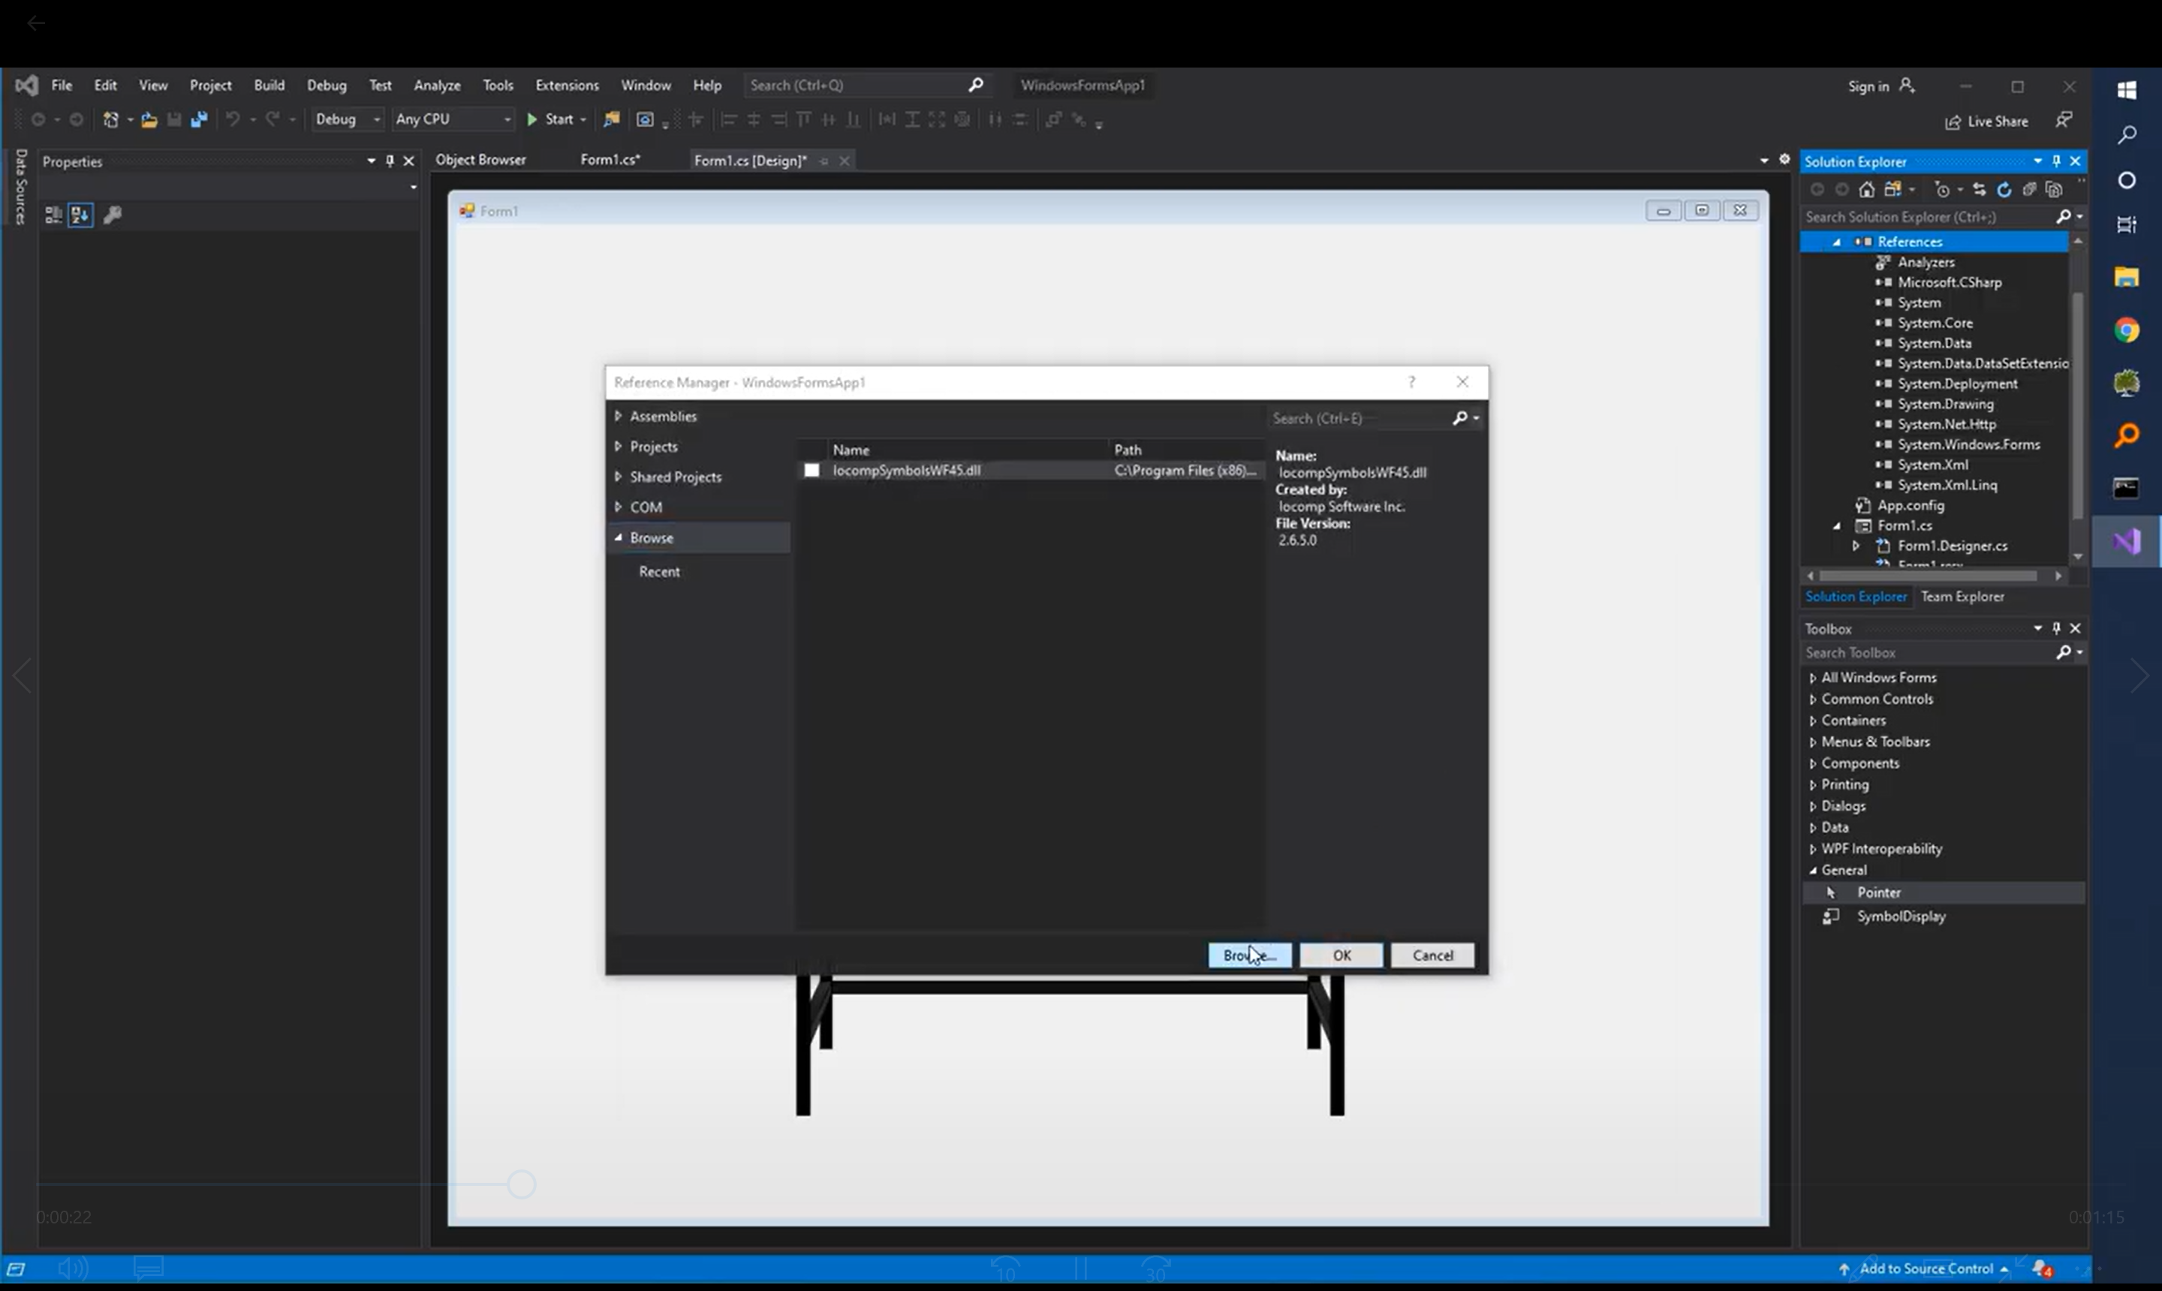
Task: Click the Show All Files icon
Action: click(x=2054, y=190)
